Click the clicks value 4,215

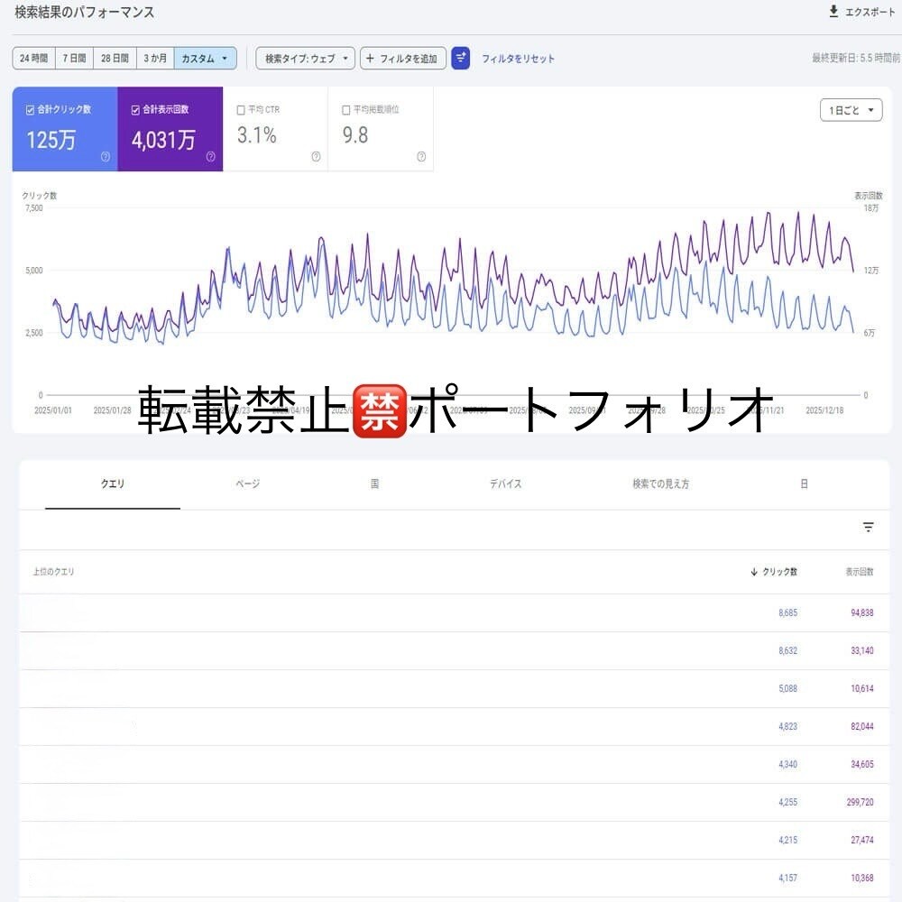[x=788, y=840]
